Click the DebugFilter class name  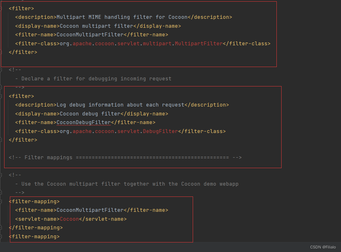point(161,131)
